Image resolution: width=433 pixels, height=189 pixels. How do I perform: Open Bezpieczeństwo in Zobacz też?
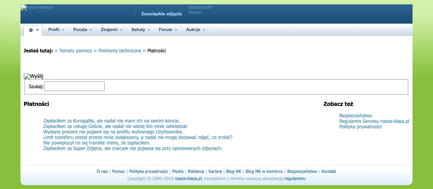pyautogui.click(x=355, y=116)
